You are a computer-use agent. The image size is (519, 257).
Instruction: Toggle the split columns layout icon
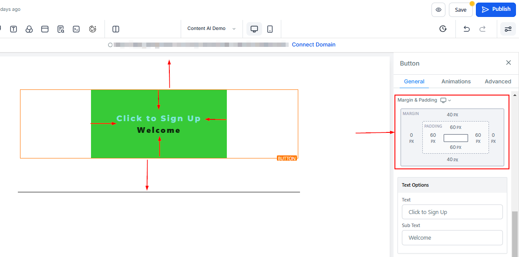point(116,29)
